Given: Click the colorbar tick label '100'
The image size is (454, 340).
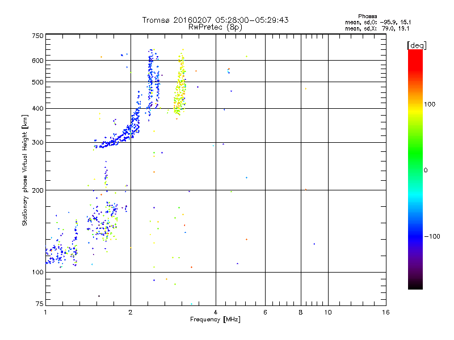Looking at the screenshot, I should (x=430, y=104).
